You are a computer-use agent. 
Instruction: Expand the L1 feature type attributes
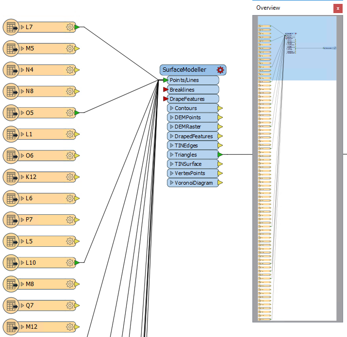click(x=22, y=134)
